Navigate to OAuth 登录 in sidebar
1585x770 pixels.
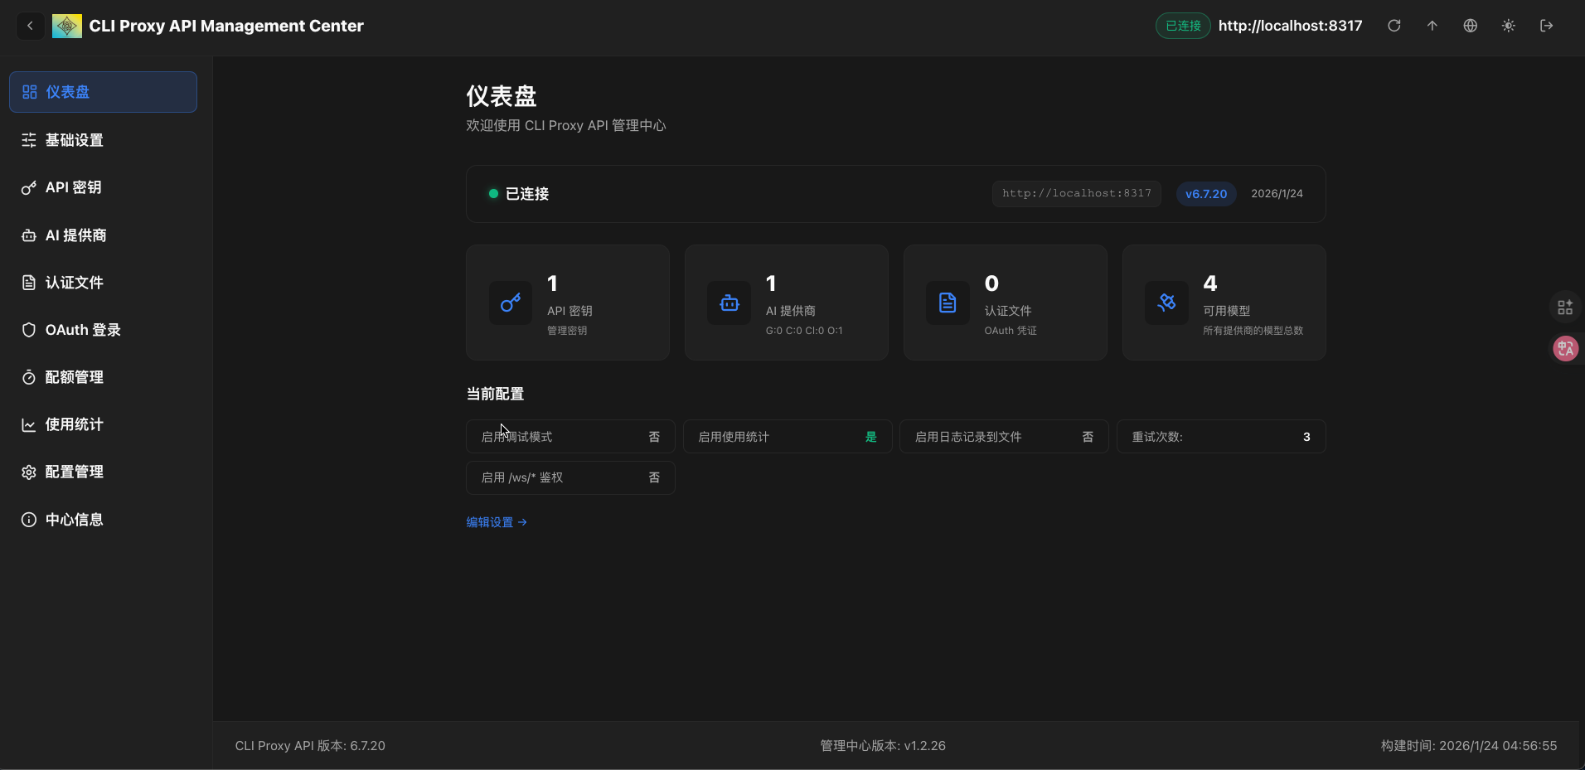pyautogui.click(x=103, y=330)
